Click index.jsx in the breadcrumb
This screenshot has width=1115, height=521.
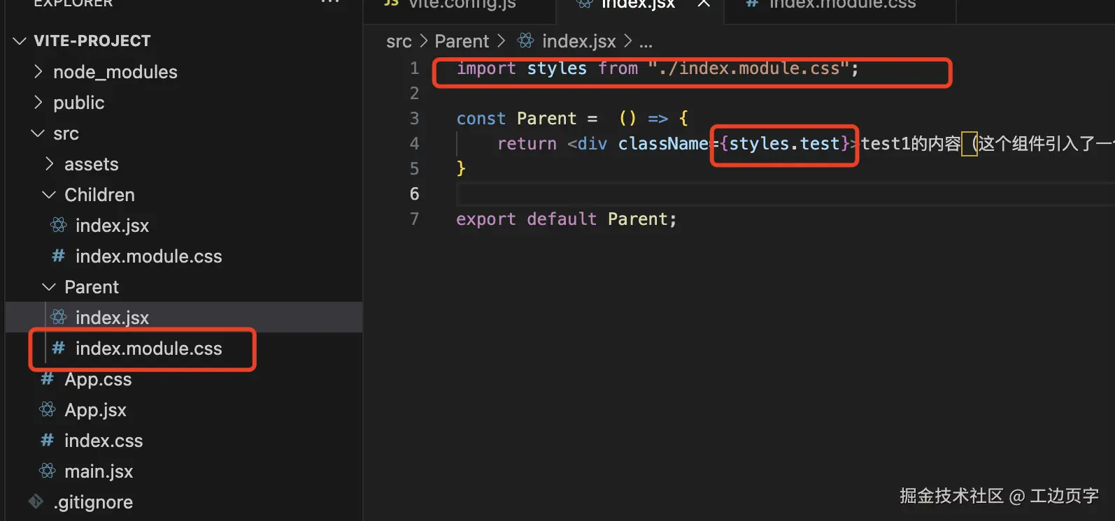(x=579, y=41)
